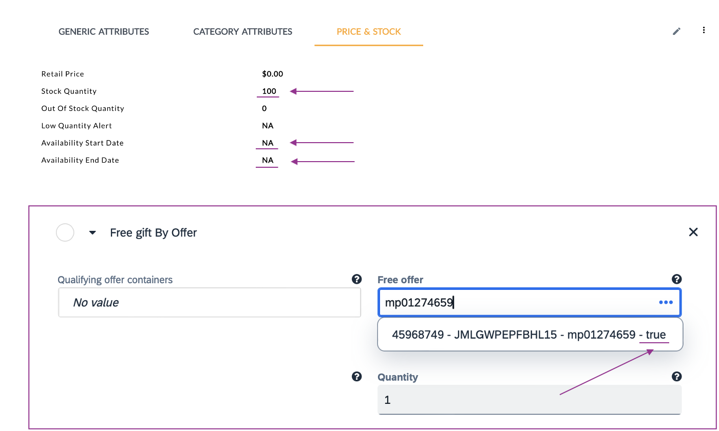Click the Stock Quantity value 100
Screen dimensions: 719x431
coord(269,91)
